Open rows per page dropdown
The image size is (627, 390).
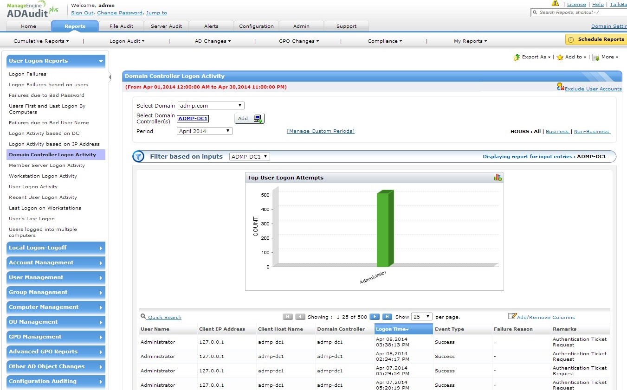(x=422, y=317)
